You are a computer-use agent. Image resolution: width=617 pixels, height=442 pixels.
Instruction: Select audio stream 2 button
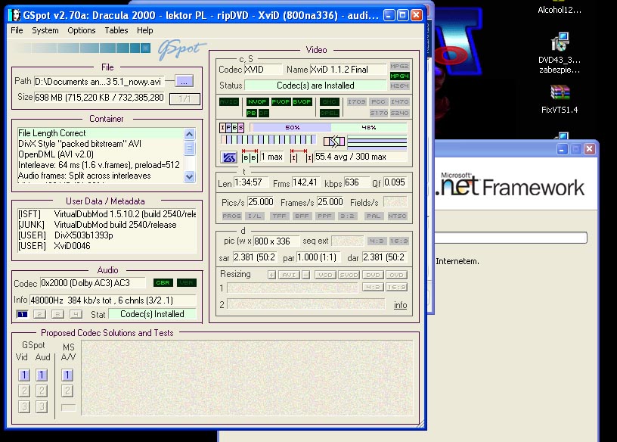pyautogui.click(x=40, y=314)
